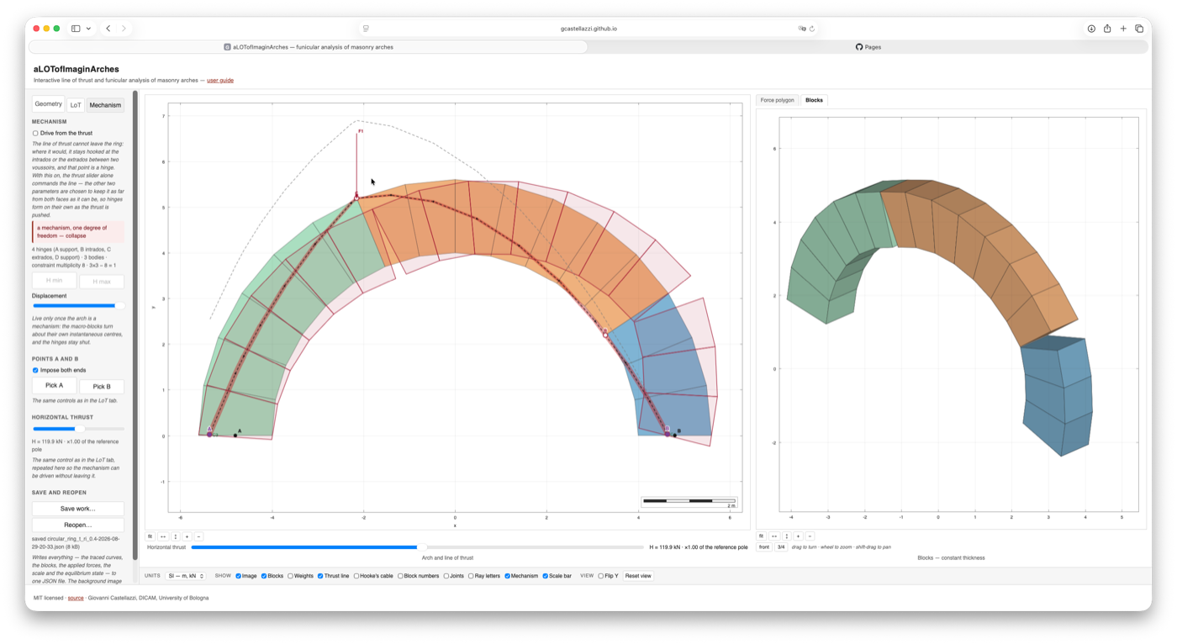
Task: Switch to the LoT tab
Action: pos(76,105)
